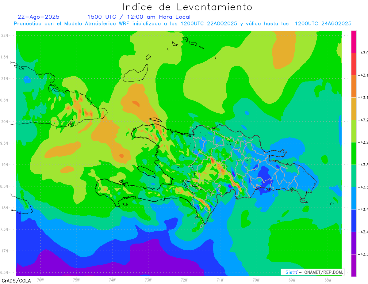Click the "7.5N" latitude label
This screenshot has width=368, height=284.
5,229
